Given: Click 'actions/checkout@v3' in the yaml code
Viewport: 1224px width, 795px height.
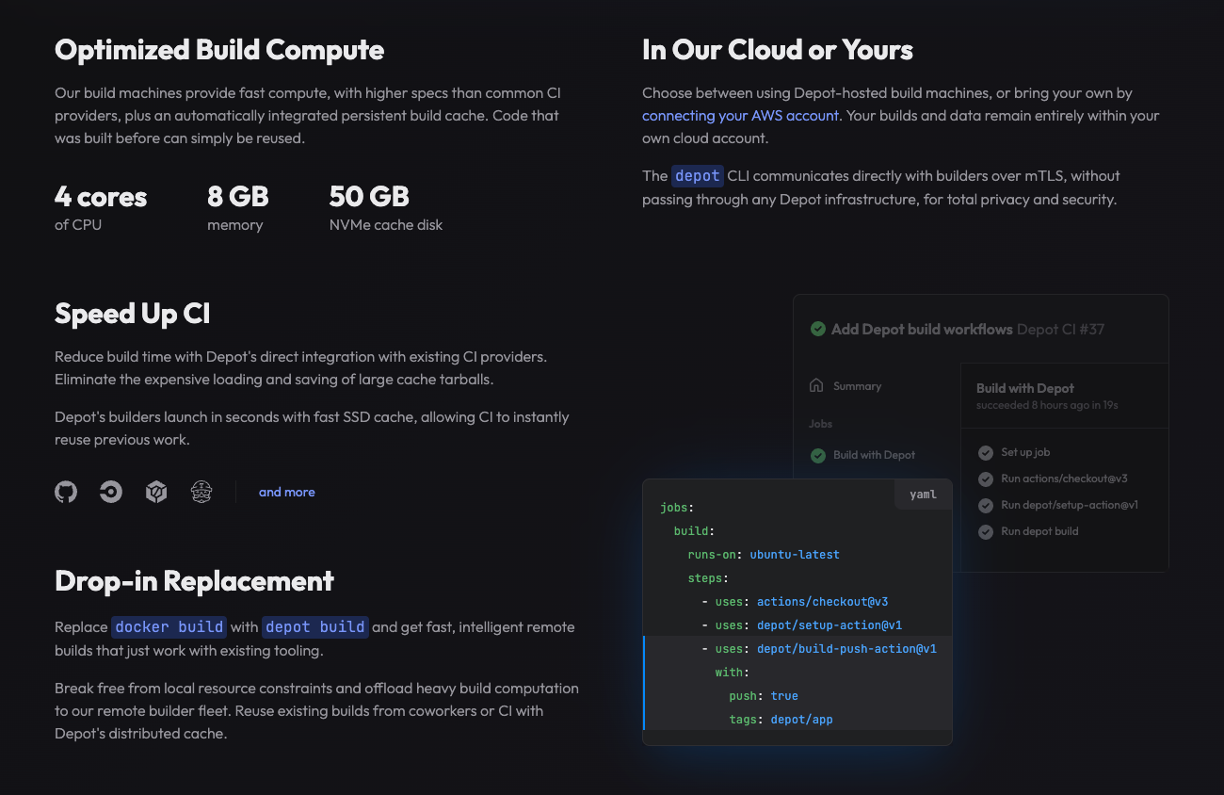Looking at the screenshot, I should coord(823,602).
